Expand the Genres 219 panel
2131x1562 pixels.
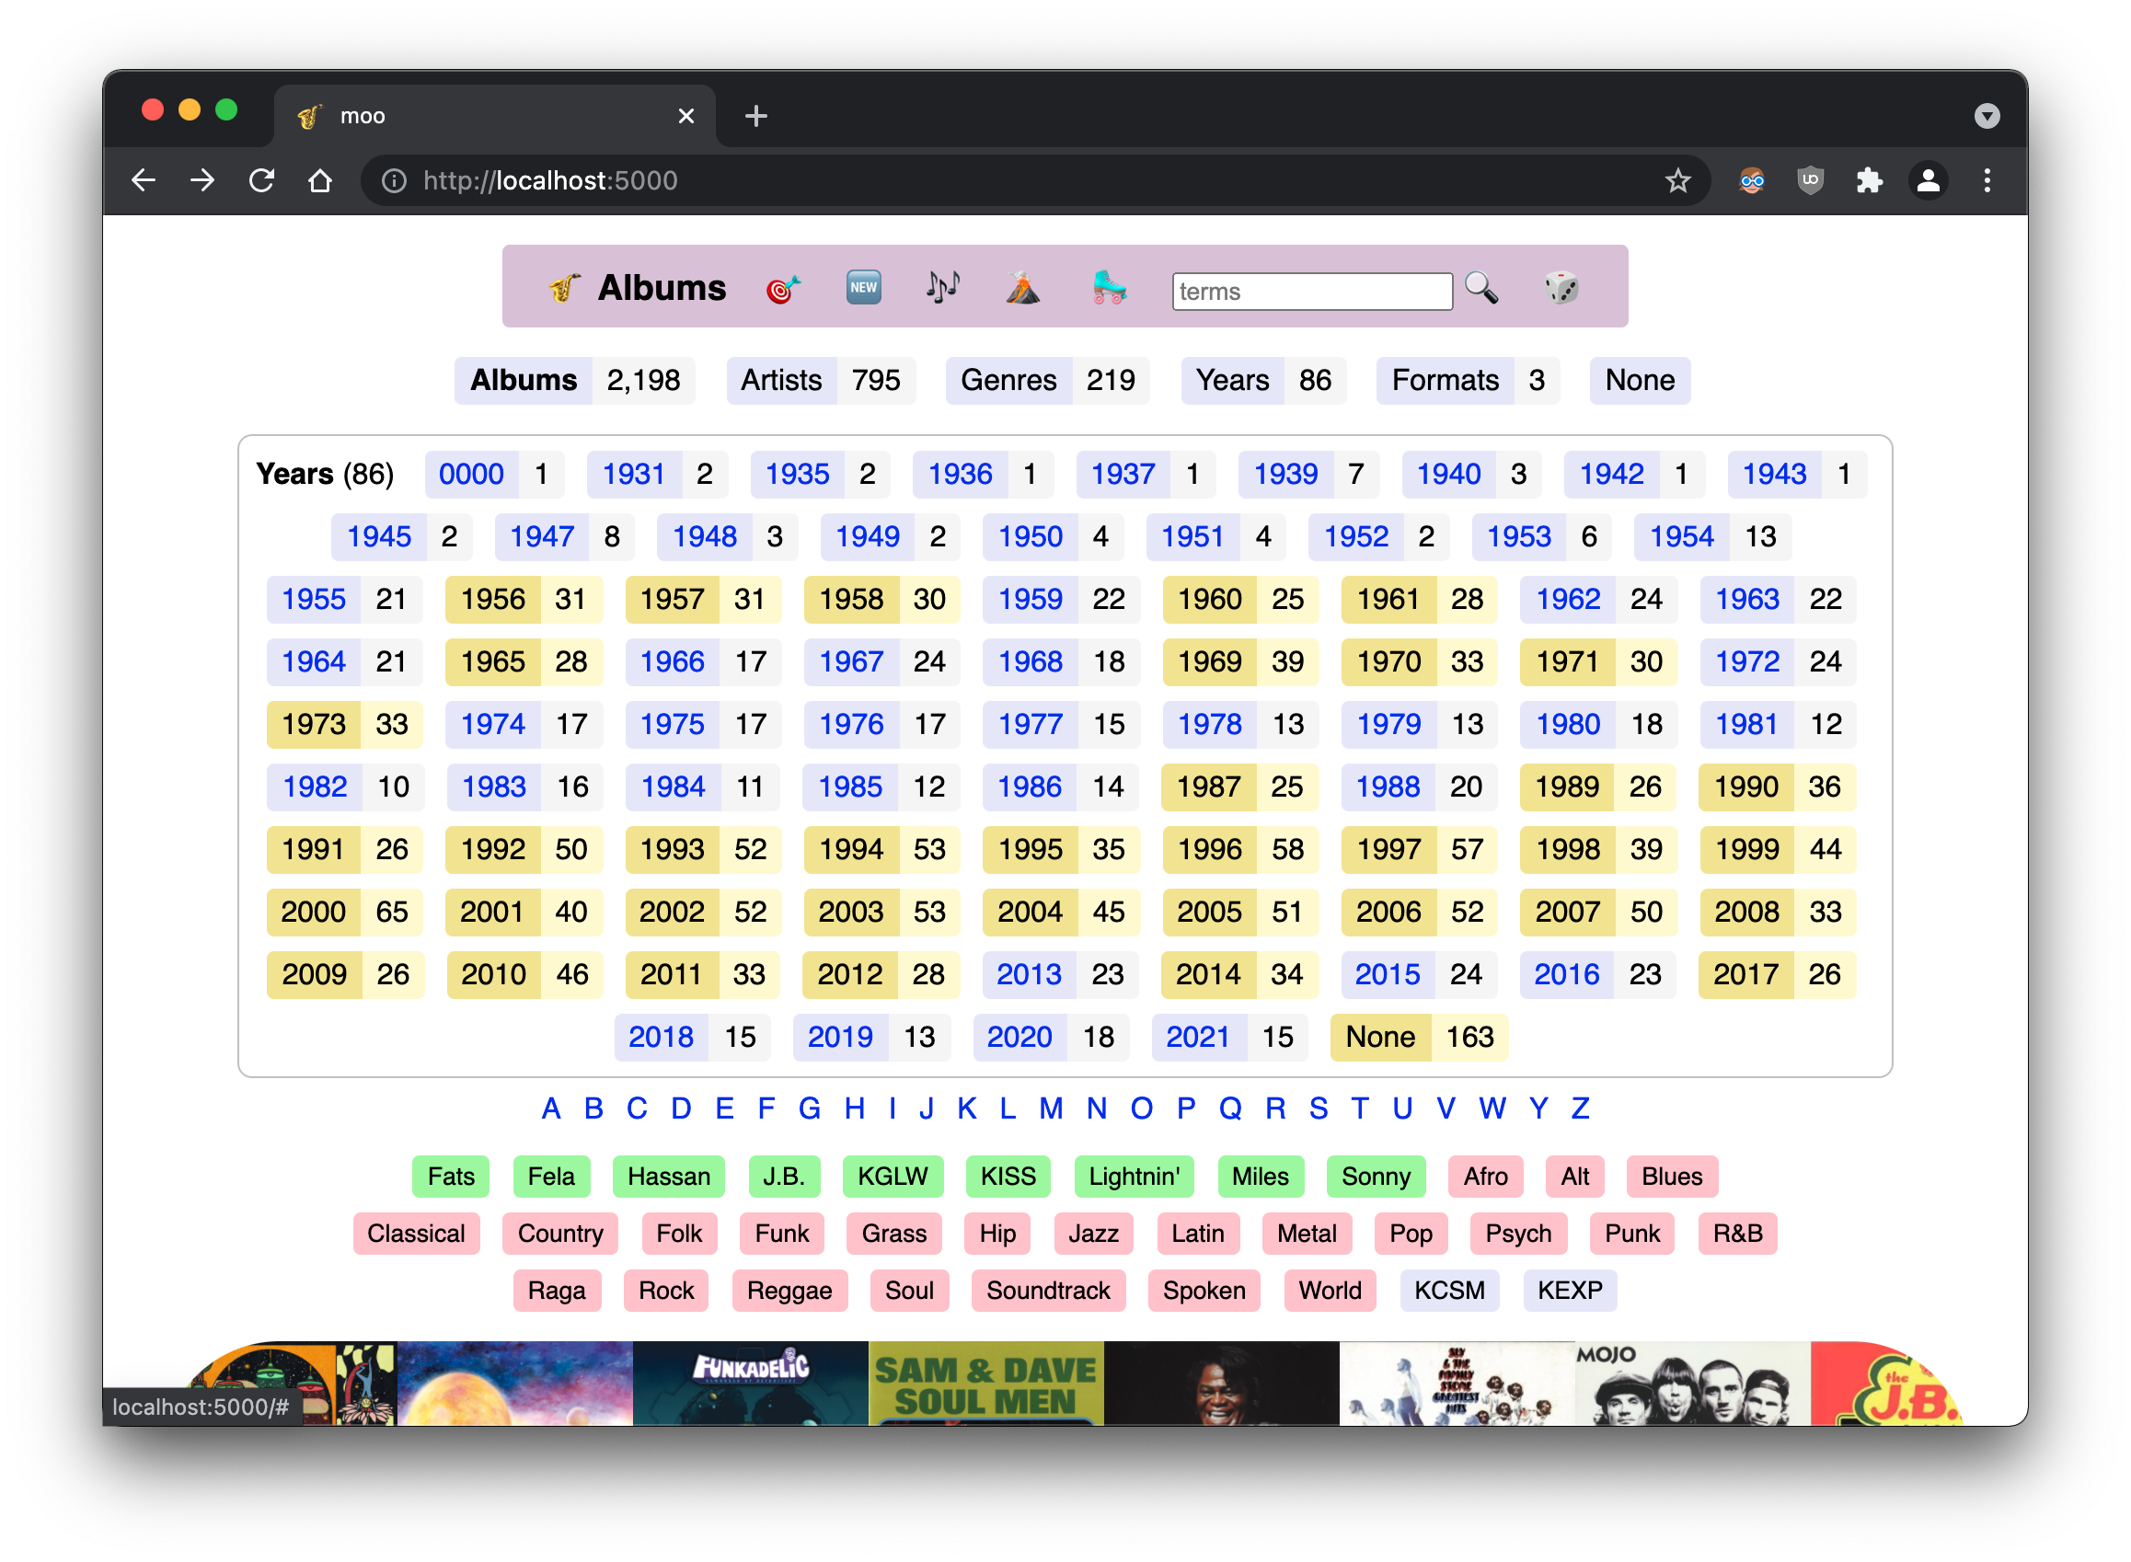1008,380
